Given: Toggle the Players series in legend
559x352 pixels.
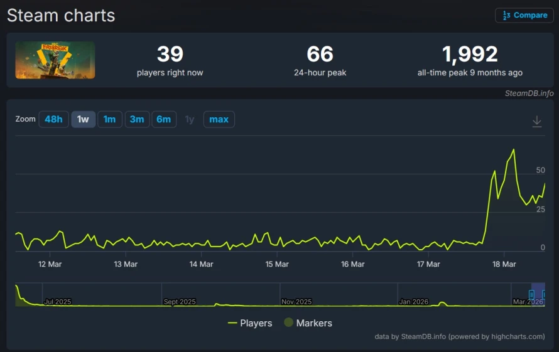Looking at the screenshot, I should (250, 323).
